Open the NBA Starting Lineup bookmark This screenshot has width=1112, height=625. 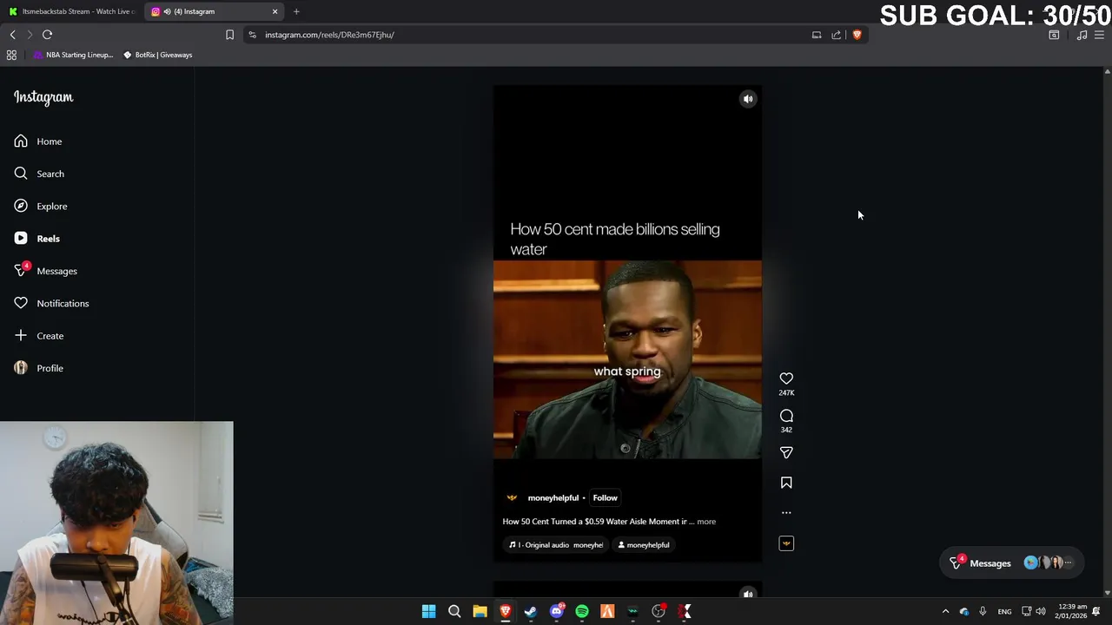click(x=73, y=55)
